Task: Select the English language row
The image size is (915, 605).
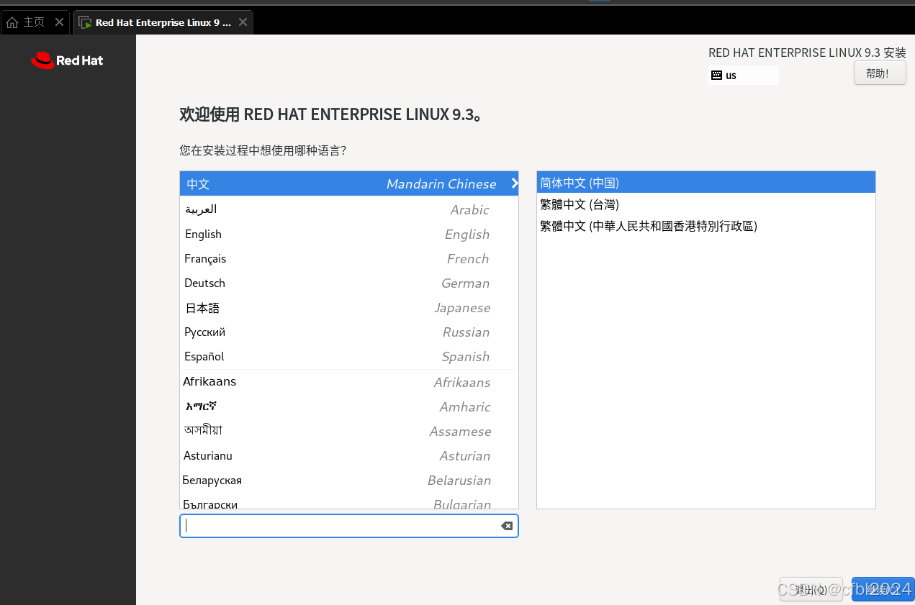Action: click(x=349, y=234)
